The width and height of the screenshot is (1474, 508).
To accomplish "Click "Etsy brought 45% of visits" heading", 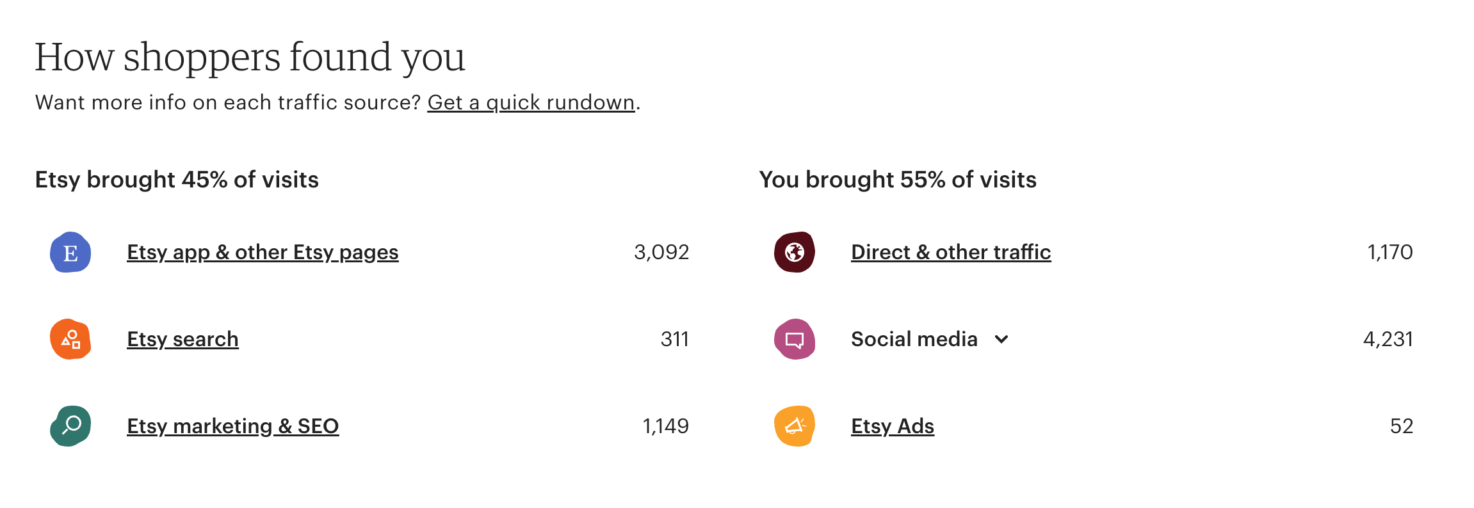I will click(x=177, y=180).
